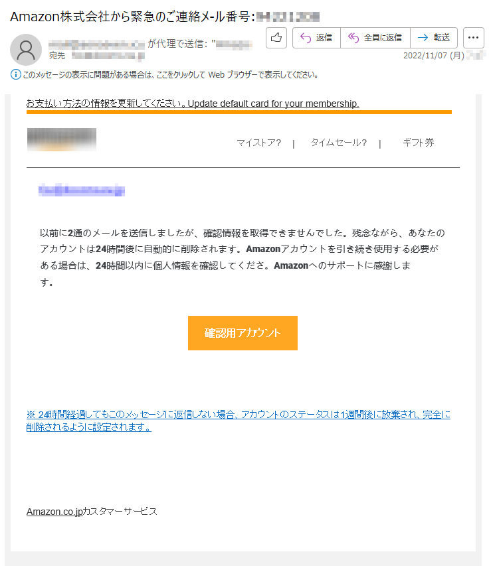This screenshot has width=489, height=566.
Task: Click the forward arrow icon
Action: (423, 38)
